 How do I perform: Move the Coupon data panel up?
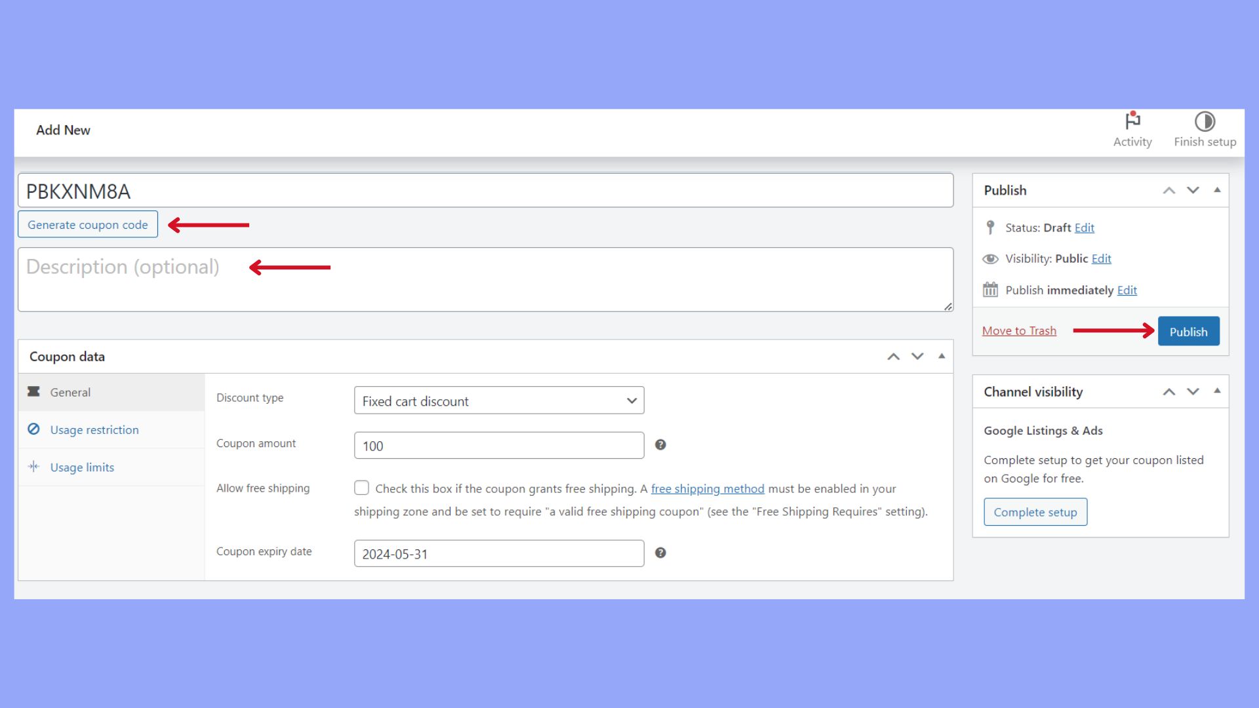(893, 357)
